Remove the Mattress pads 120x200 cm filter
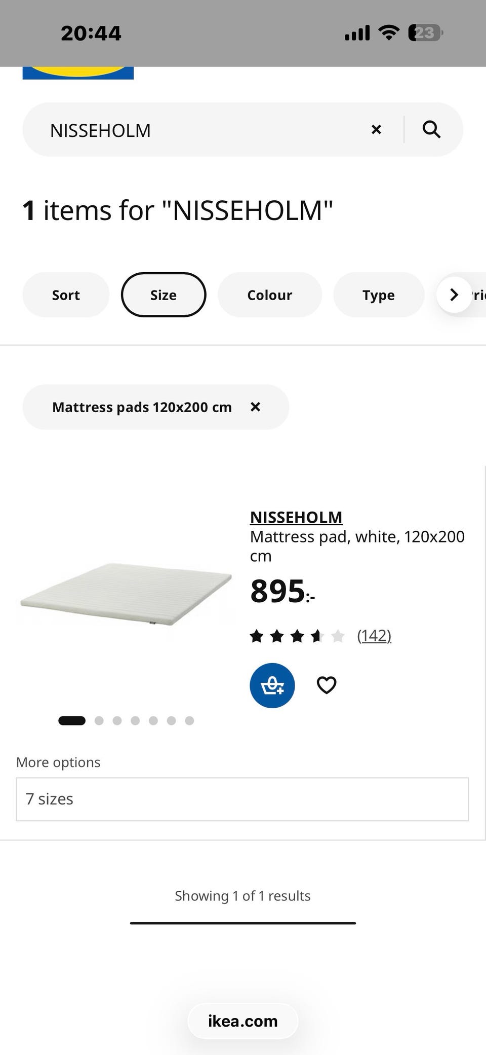 [x=256, y=407]
